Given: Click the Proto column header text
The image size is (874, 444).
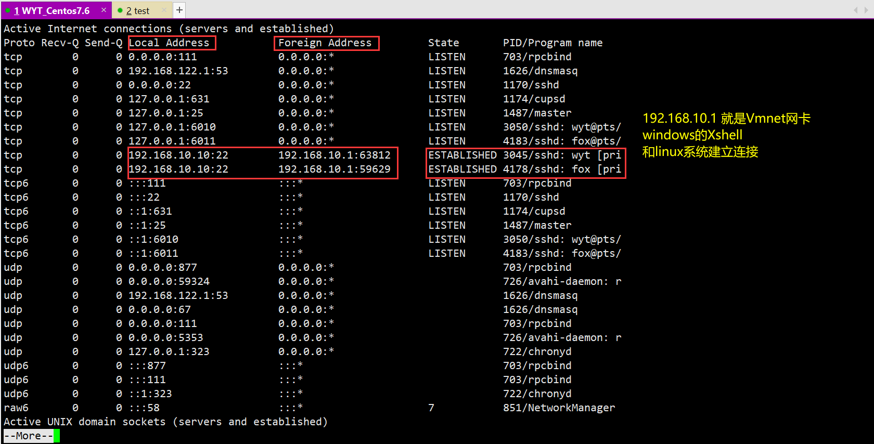Looking at the screenshot, I should [19, 43].
